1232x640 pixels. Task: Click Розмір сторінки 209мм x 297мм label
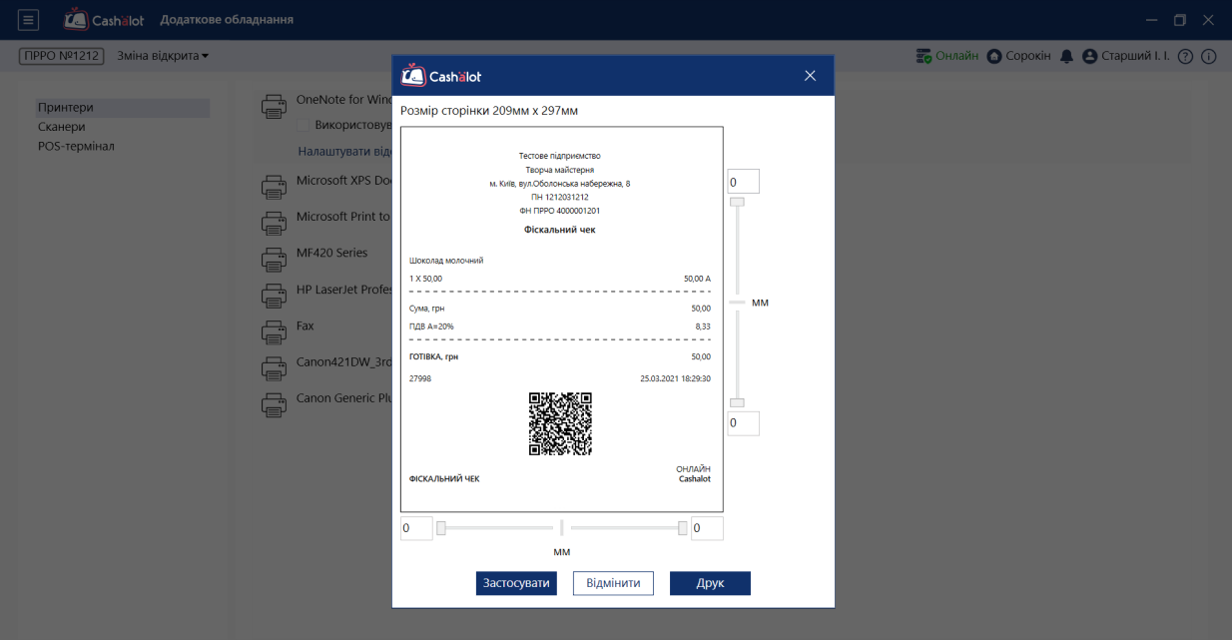click(x=489, y=111)
